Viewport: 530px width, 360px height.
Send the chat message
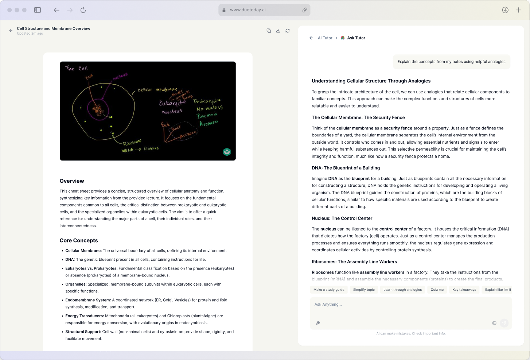pyautogui.click(x=504, y=323)
